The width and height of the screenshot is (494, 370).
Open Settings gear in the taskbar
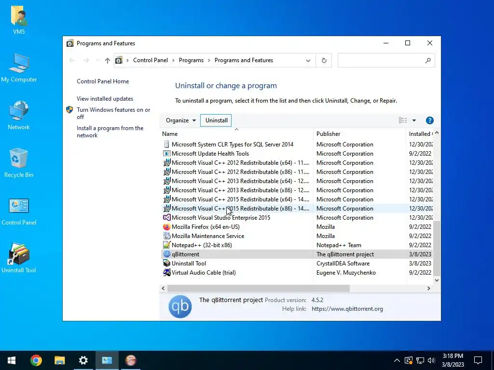pyautogui.click(x=83, y=360)
